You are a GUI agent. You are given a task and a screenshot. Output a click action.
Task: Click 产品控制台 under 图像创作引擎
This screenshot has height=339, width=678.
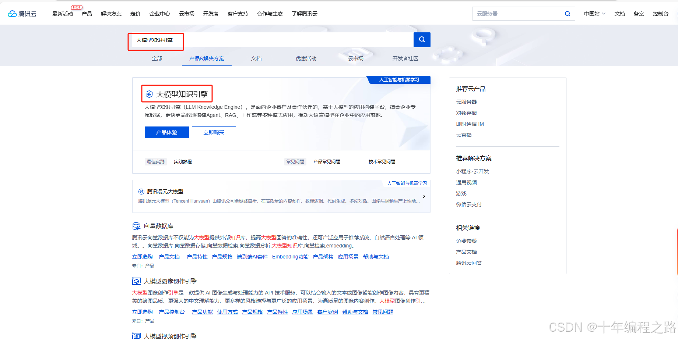172,312
